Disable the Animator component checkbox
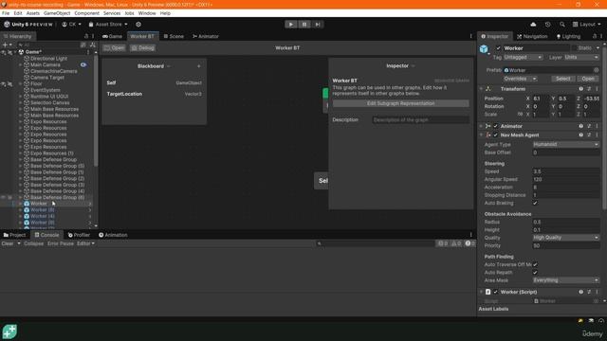Image resolution: width=607 pixels, height=341 pixels. pyautogui.click(x=495, y=126)
